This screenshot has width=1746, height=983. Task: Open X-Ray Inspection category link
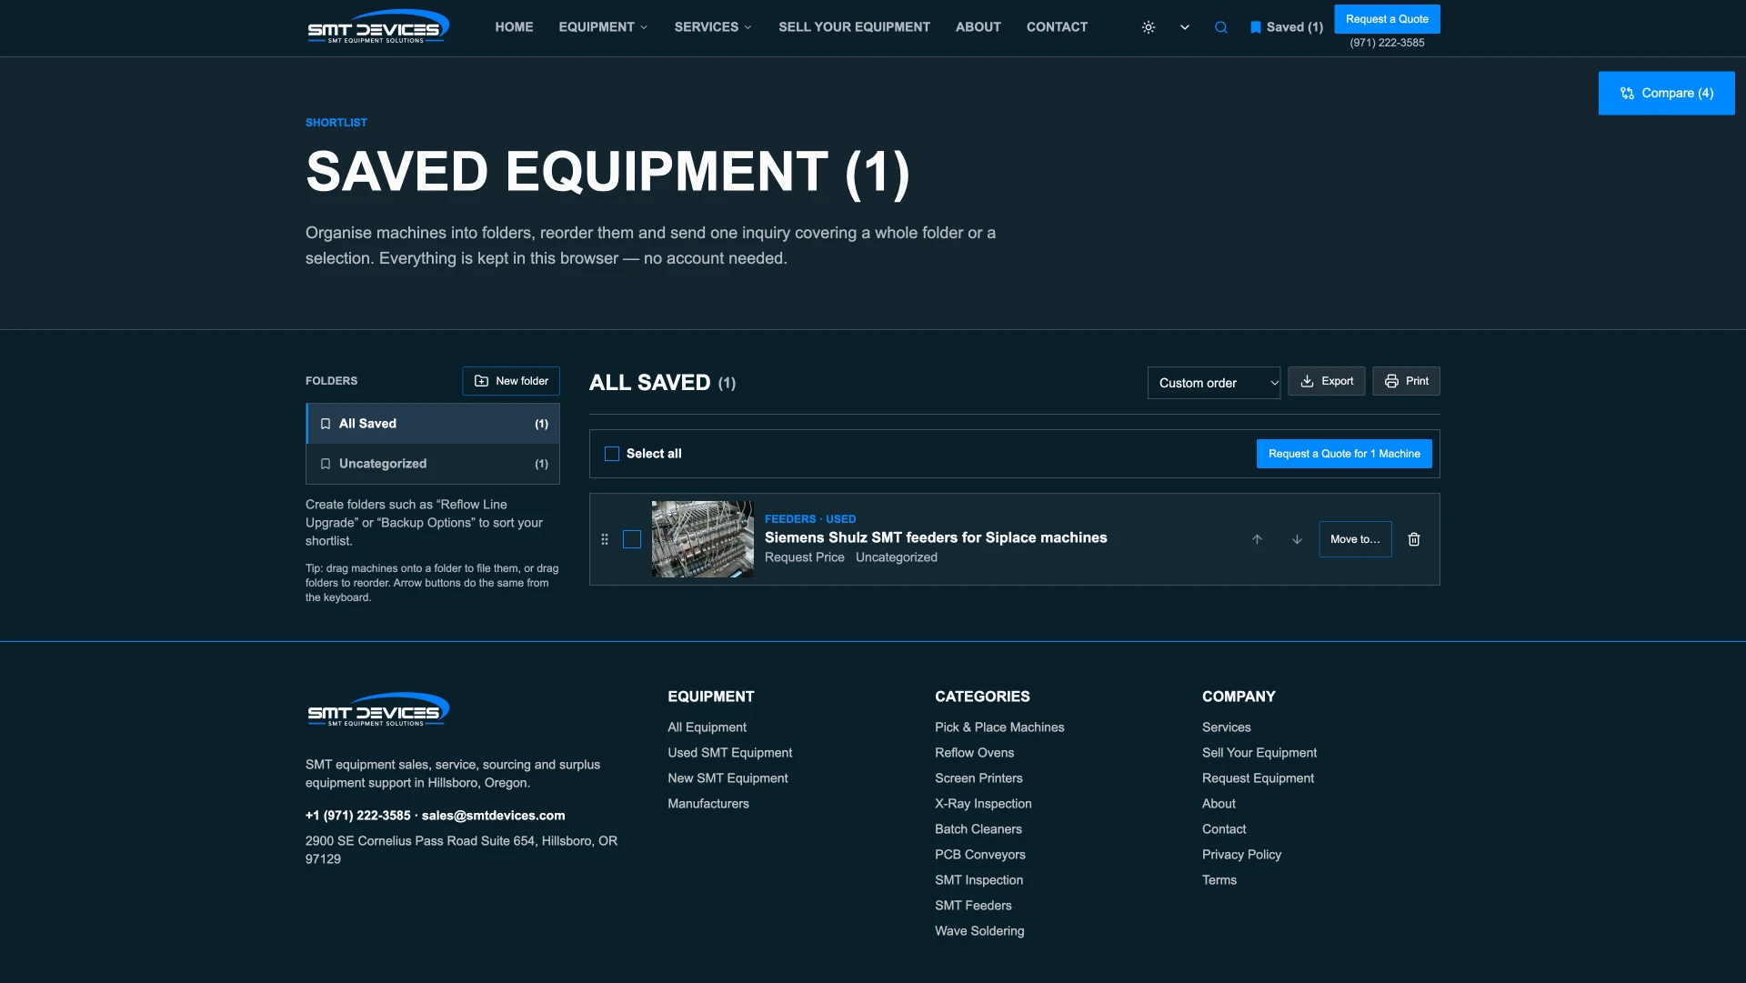[x=983, y=804]
